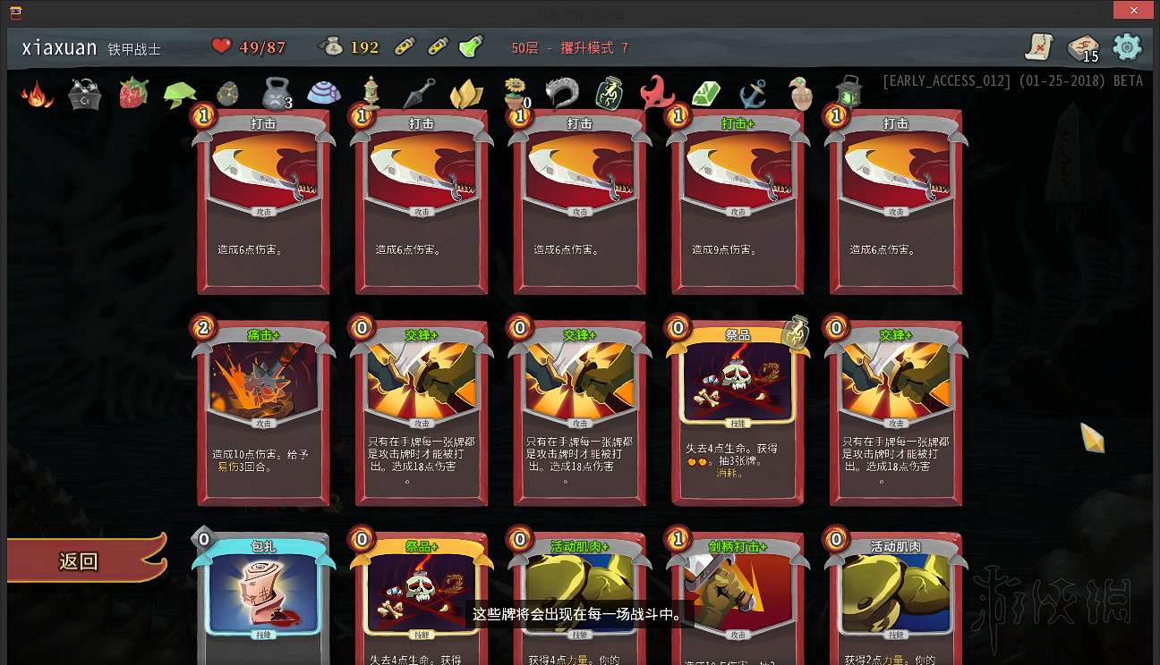Click the Burning Blood flame relic
This screenshot has height=665, width=1160.
click(37, 93)
